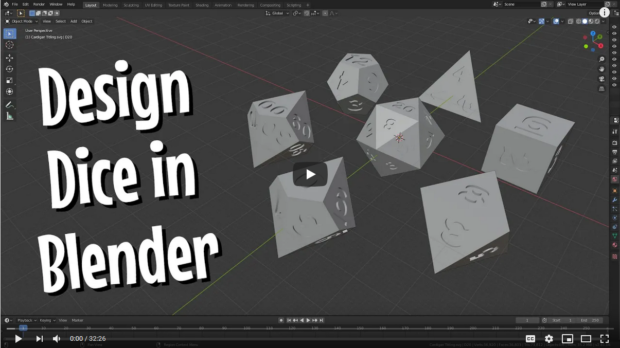
Task: Toggle camera view icon in viewport
Action: click(x=601, y=79)
